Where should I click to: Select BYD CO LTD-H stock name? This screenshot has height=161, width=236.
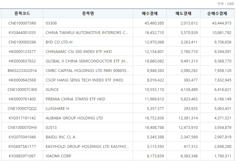tap(59, 42)
